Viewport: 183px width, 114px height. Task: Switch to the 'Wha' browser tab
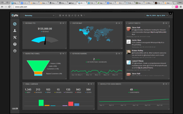(x=149, y=3)
